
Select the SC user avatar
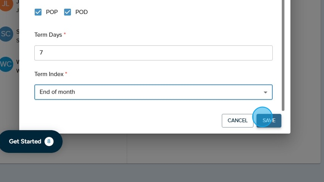tap(6, 34)
